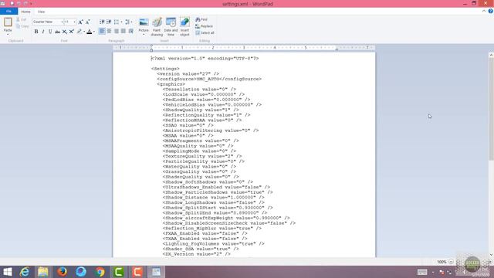The height and width of the screenshot is (278, 494).
Task: Toggle bold formatting
Action: (36, 32)
